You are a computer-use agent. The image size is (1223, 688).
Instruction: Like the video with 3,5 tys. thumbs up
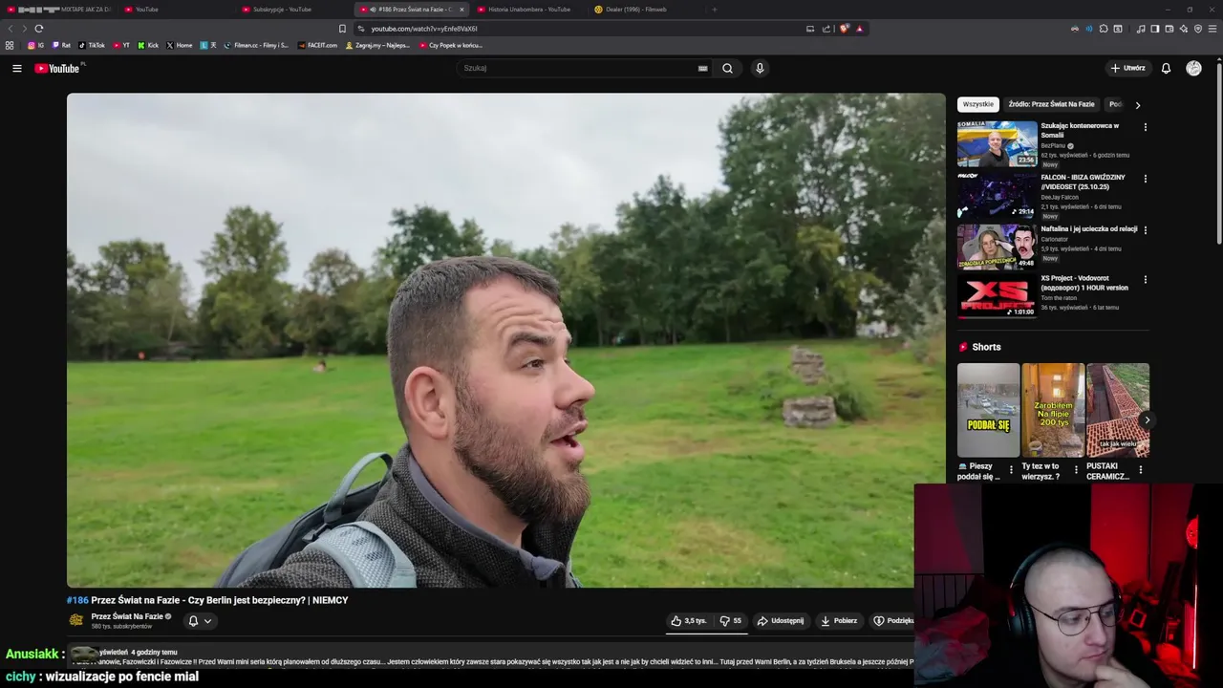689,621
